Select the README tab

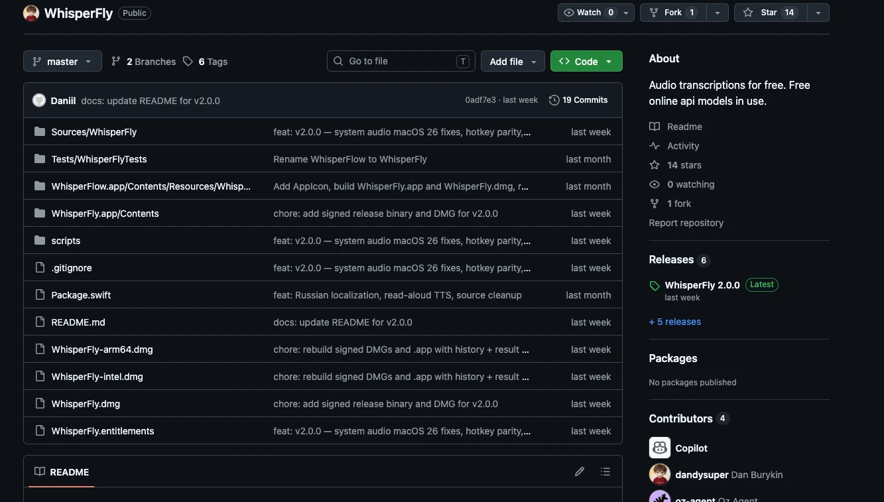(62, 471)
